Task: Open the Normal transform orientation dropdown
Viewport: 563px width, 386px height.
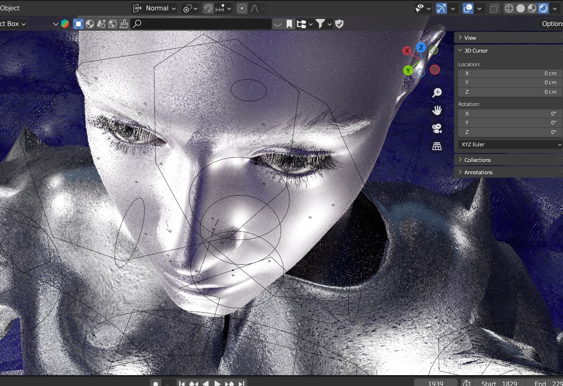Action: [154, 8]
